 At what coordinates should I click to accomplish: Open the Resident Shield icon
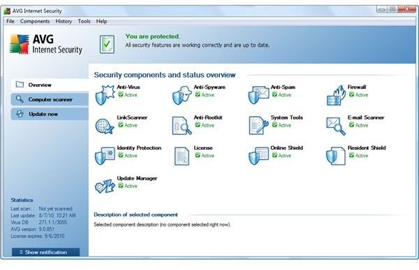[336, 156]
